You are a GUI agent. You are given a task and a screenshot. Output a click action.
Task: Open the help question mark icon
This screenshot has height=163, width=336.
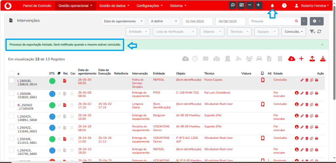point(284,6)
